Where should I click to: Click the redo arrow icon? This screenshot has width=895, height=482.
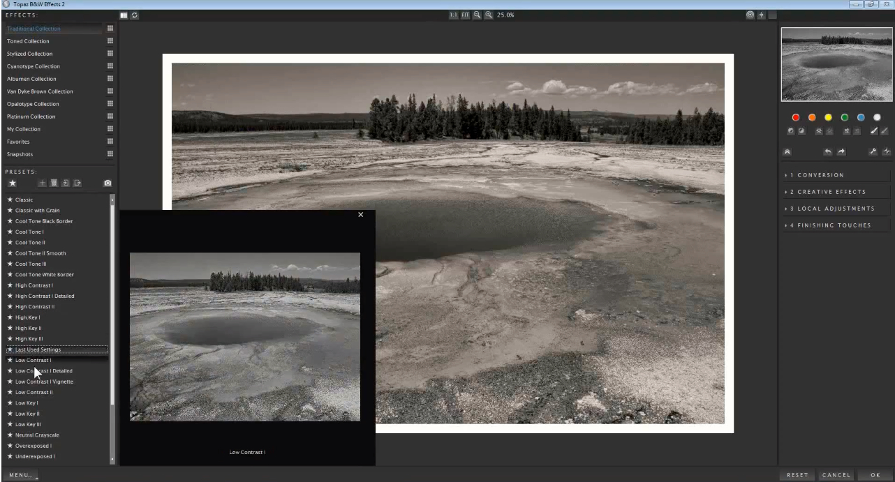click(x=841, y=151)
